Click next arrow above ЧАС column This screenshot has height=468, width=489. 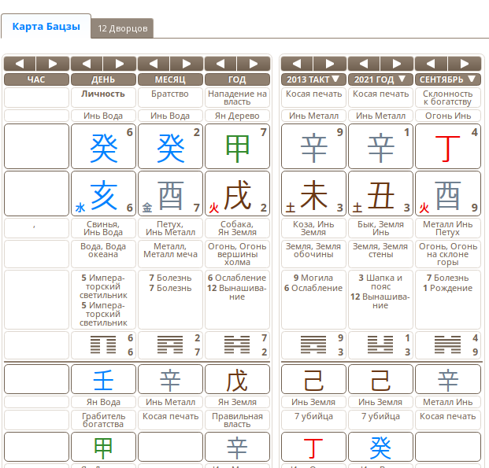(53, 64)
